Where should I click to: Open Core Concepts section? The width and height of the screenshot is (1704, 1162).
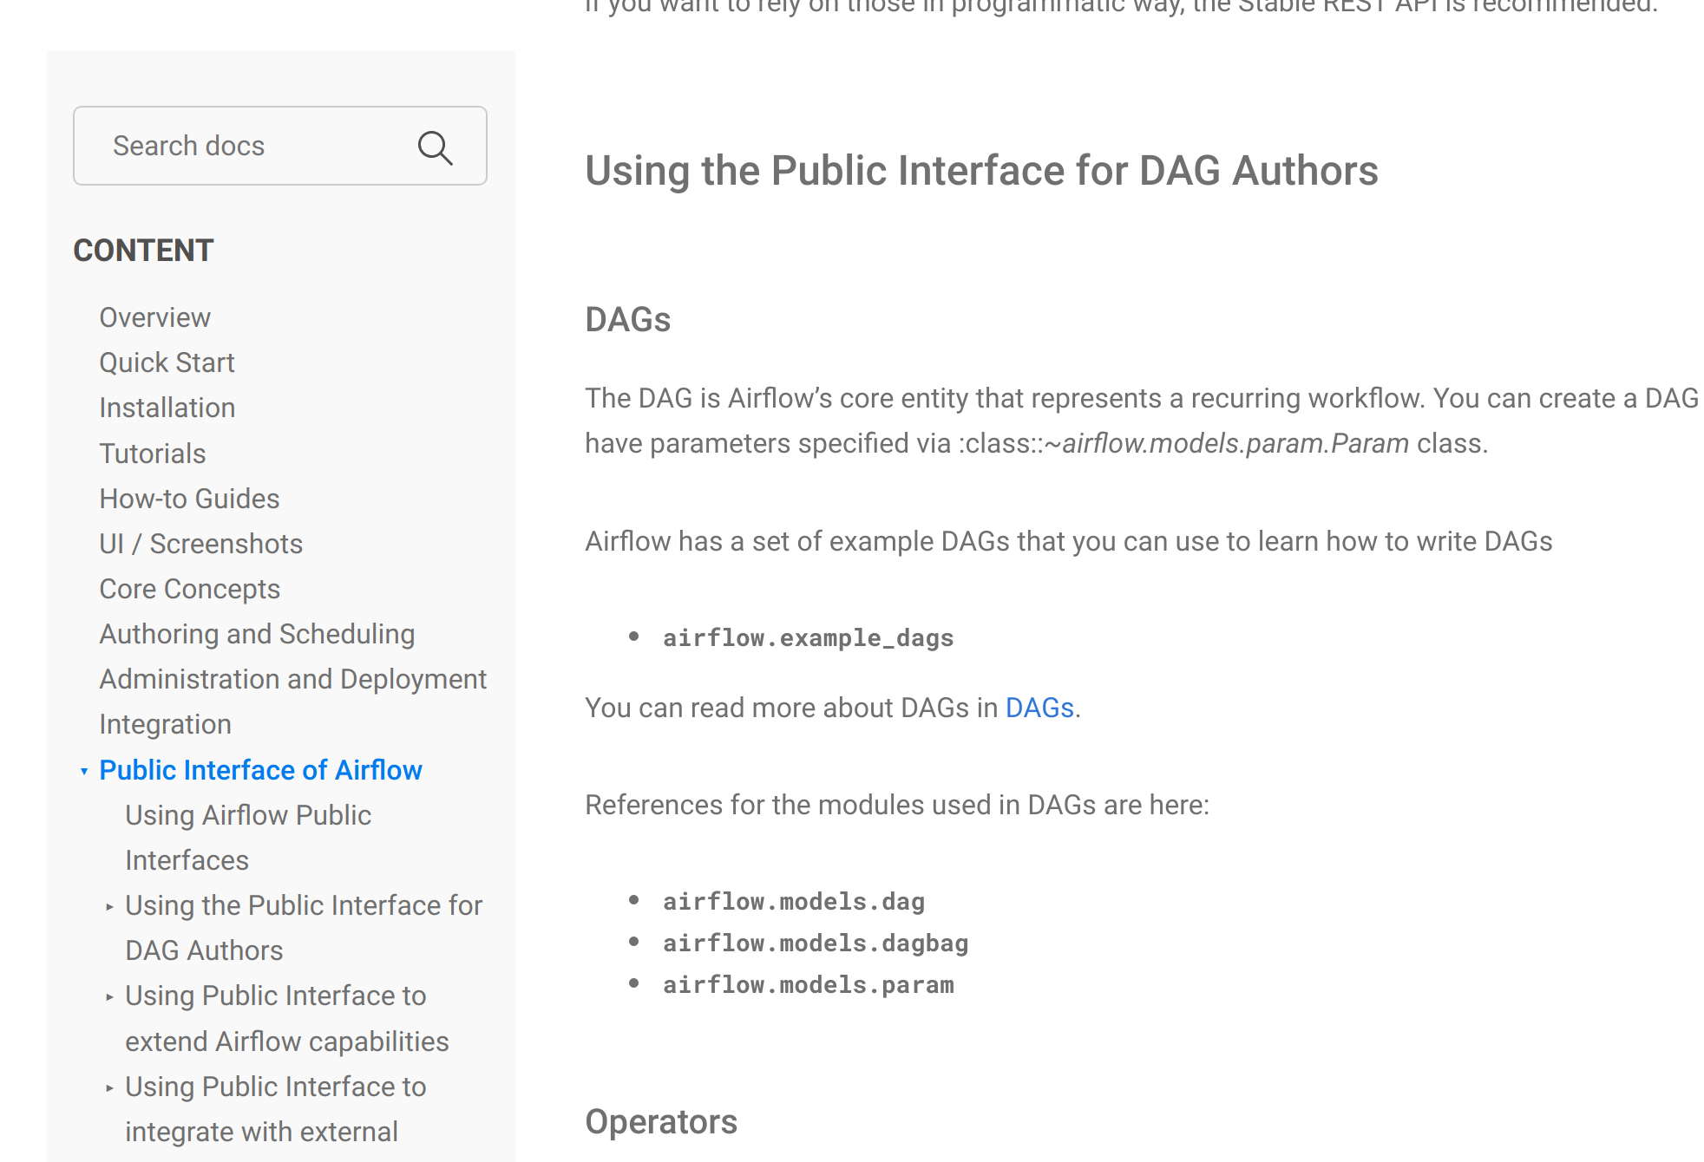click(189, 589)
